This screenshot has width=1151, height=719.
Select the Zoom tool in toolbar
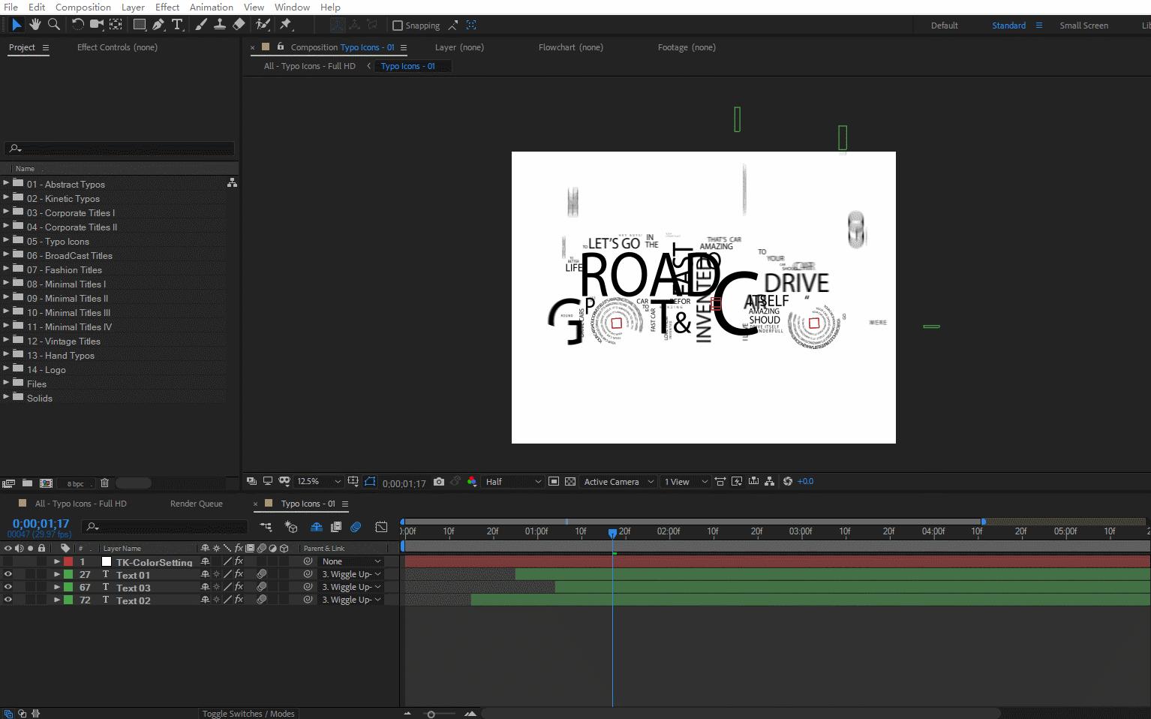(x=54, y=25)
